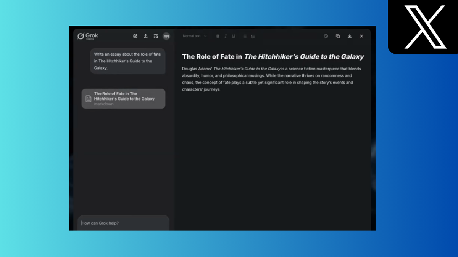The height and width of the screenshot is (257, 458).
Task: Start a new chat with the pencil icon
Action: [135, 36]
